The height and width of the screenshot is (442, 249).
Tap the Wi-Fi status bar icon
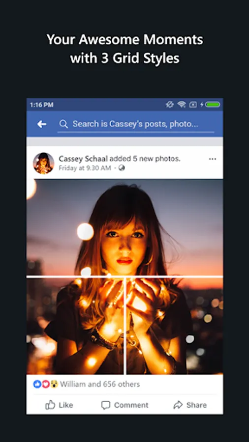(x=182, y=105)
